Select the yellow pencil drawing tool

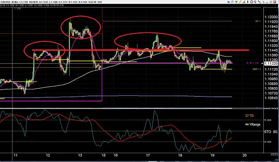click(x=240, y=2)
